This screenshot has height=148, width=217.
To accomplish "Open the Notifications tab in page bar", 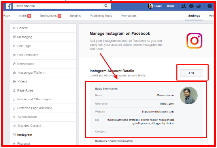I will click(51, 16).
